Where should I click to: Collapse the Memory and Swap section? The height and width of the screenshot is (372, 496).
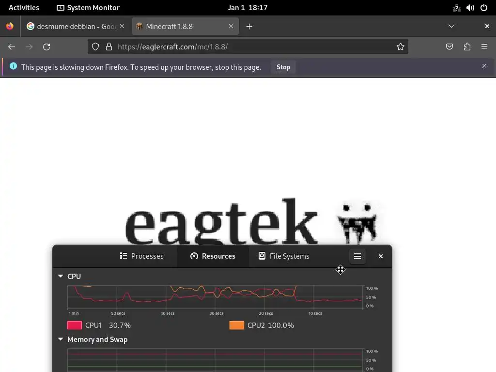coord(61,339)
